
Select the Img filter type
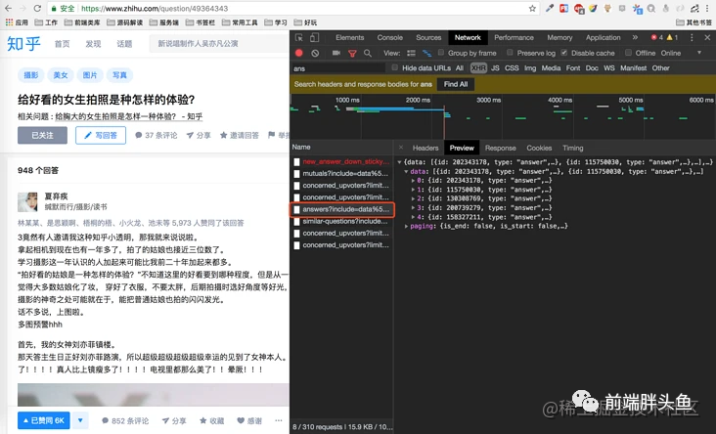pos(530,68)
